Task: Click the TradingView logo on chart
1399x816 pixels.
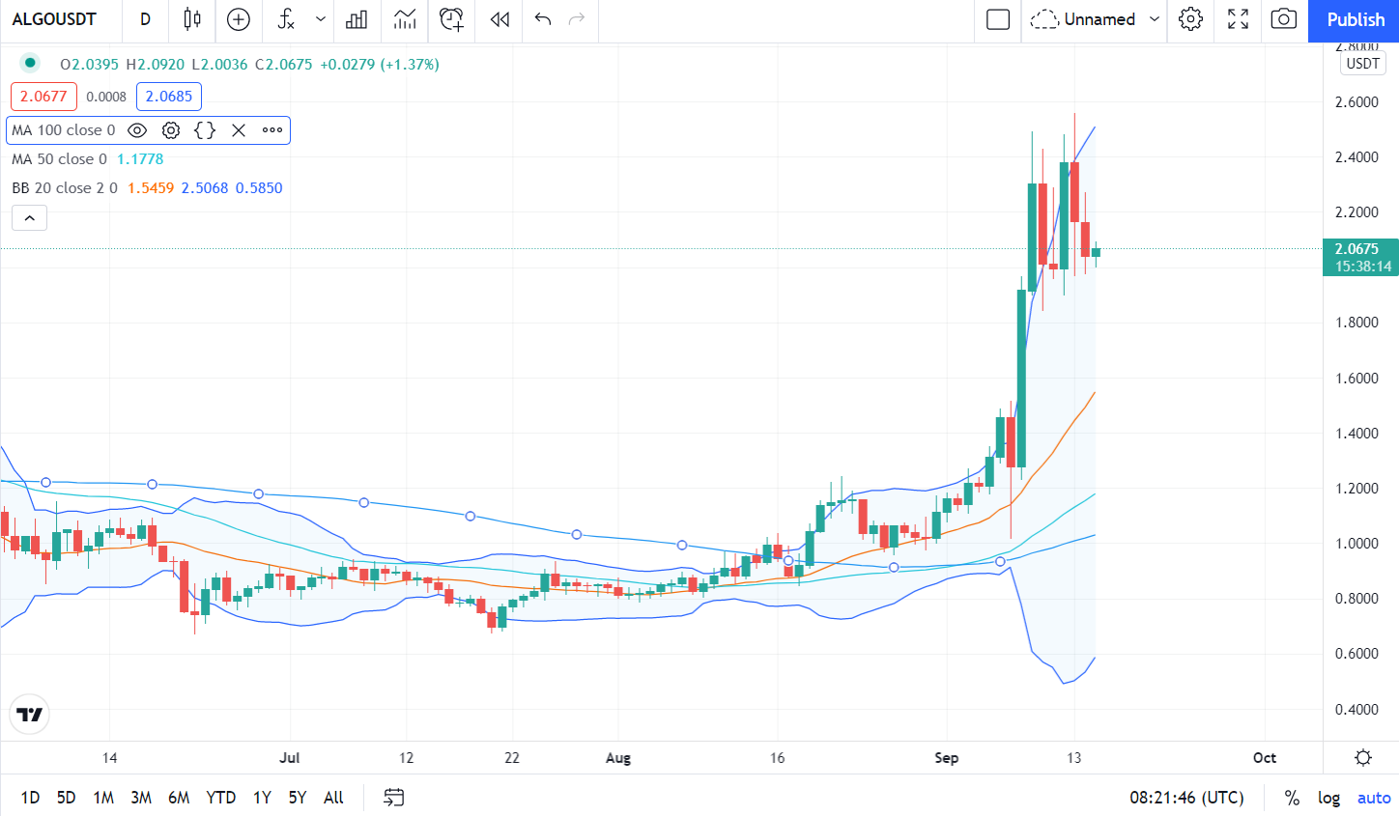Action: coord(30,715)
